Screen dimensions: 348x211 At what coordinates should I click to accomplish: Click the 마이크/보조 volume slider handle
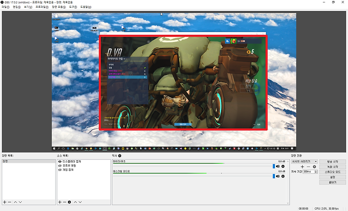(274, 166)
